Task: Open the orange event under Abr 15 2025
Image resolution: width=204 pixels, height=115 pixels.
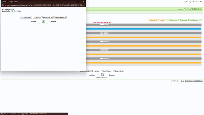Action: point(143,37)
